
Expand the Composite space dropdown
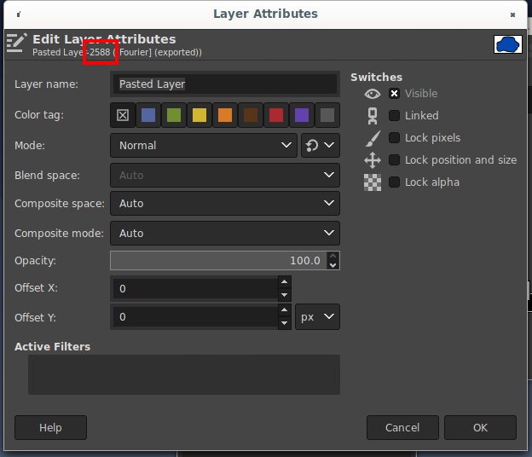tap(225, 204)
